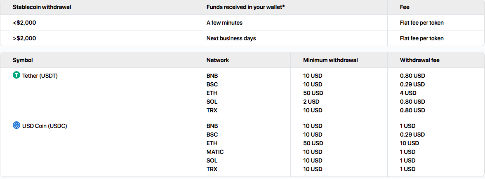
Task: Click the Funds received in your wallet header
Action: pyautogui.click(x=246, y=7)
